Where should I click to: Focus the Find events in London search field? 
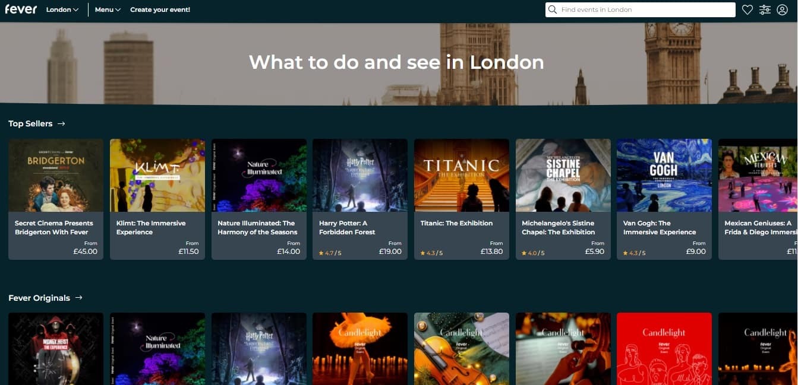coord(641,9)
